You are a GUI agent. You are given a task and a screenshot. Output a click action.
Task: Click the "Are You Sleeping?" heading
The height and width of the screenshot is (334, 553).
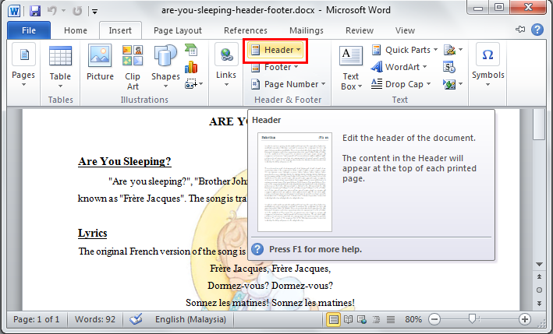pos(125,161)
